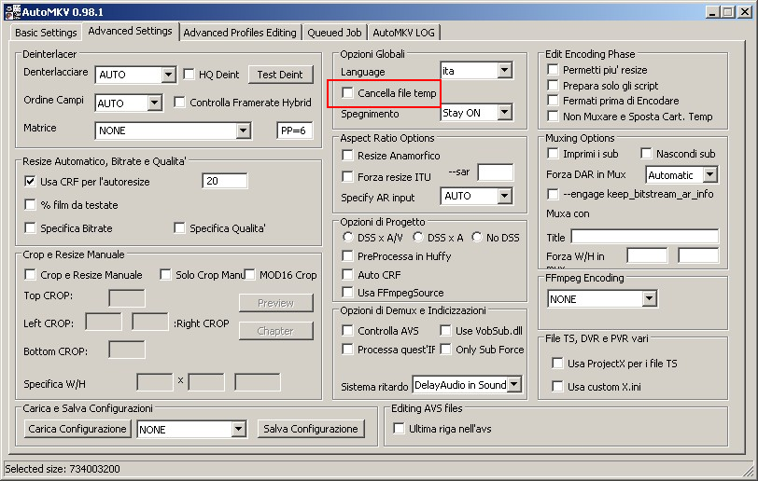Screen dimensions: 758x481
Task: Enable Only Sub Force checkbox
Action: click(445, 349)
